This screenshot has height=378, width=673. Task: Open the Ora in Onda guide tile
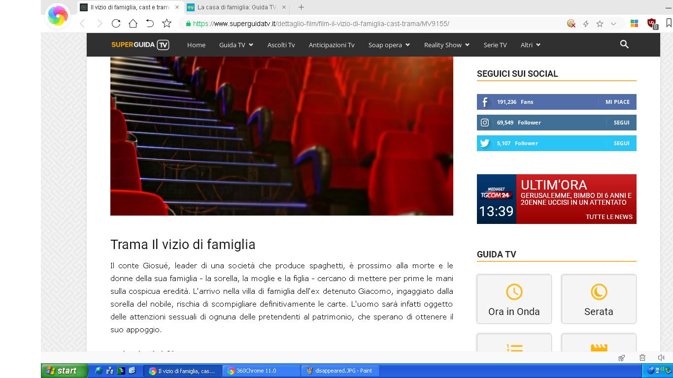pos(514,299)
